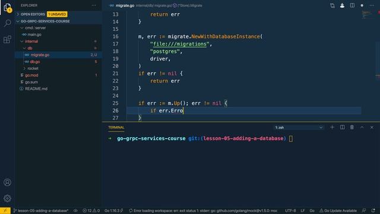The height and width of the screenshot is (214, 380).
Task: Open the Manage settings gear
Action: [7, 199]
